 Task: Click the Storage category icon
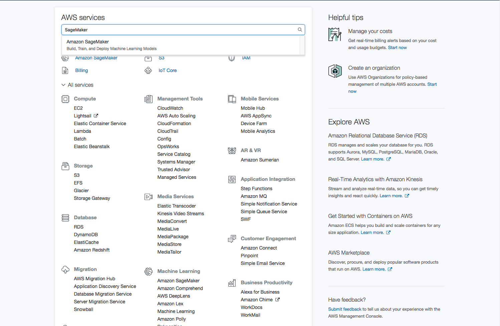[x=65, y=166]
